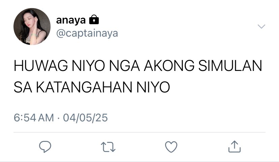Click the divider line above action icons

coord(139,132)
